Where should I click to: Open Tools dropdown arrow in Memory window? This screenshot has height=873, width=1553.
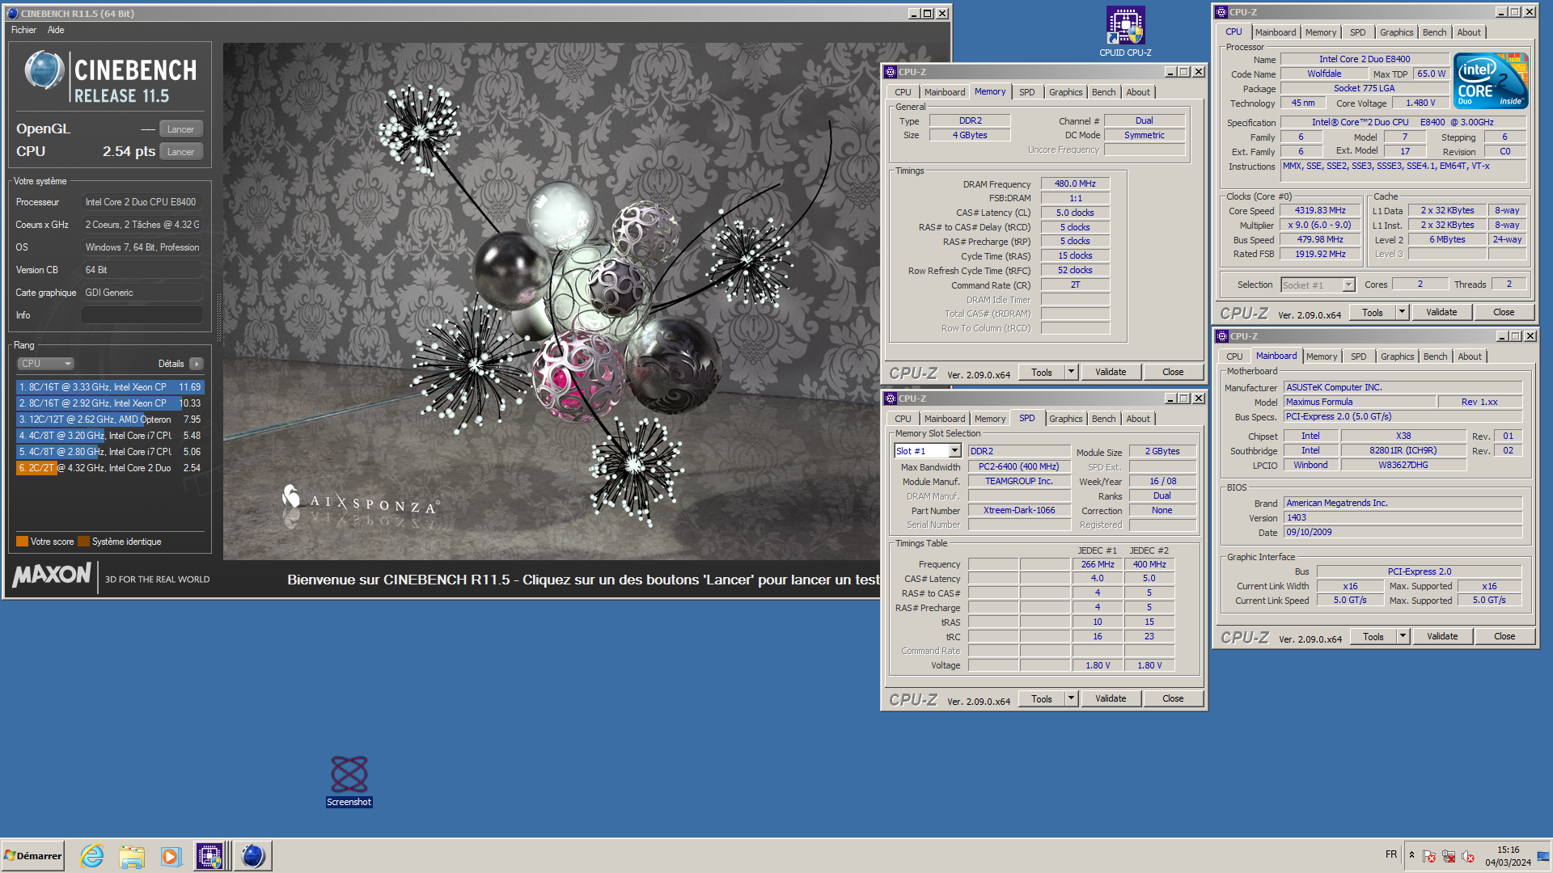click(x=1071, y=372)
